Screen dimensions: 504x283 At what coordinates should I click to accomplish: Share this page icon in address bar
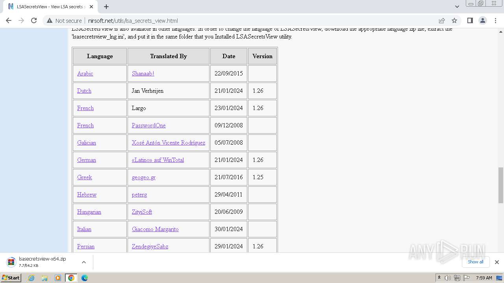coord(442,20)
